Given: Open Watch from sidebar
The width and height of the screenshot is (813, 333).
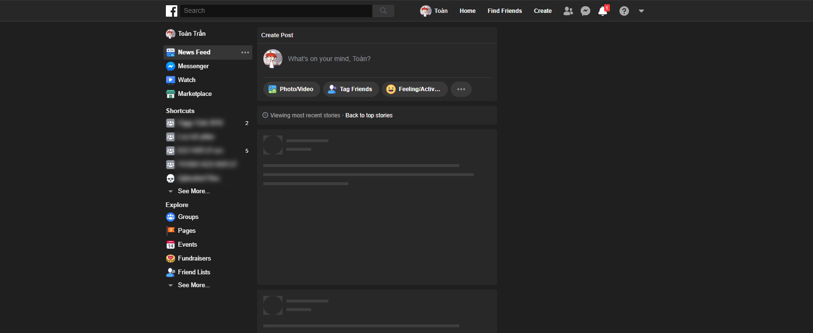Looking at the screenshot, I should [186, 80].
